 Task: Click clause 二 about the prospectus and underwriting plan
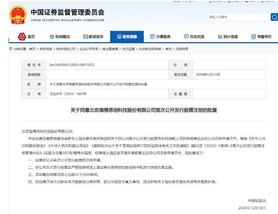point(101,168)
